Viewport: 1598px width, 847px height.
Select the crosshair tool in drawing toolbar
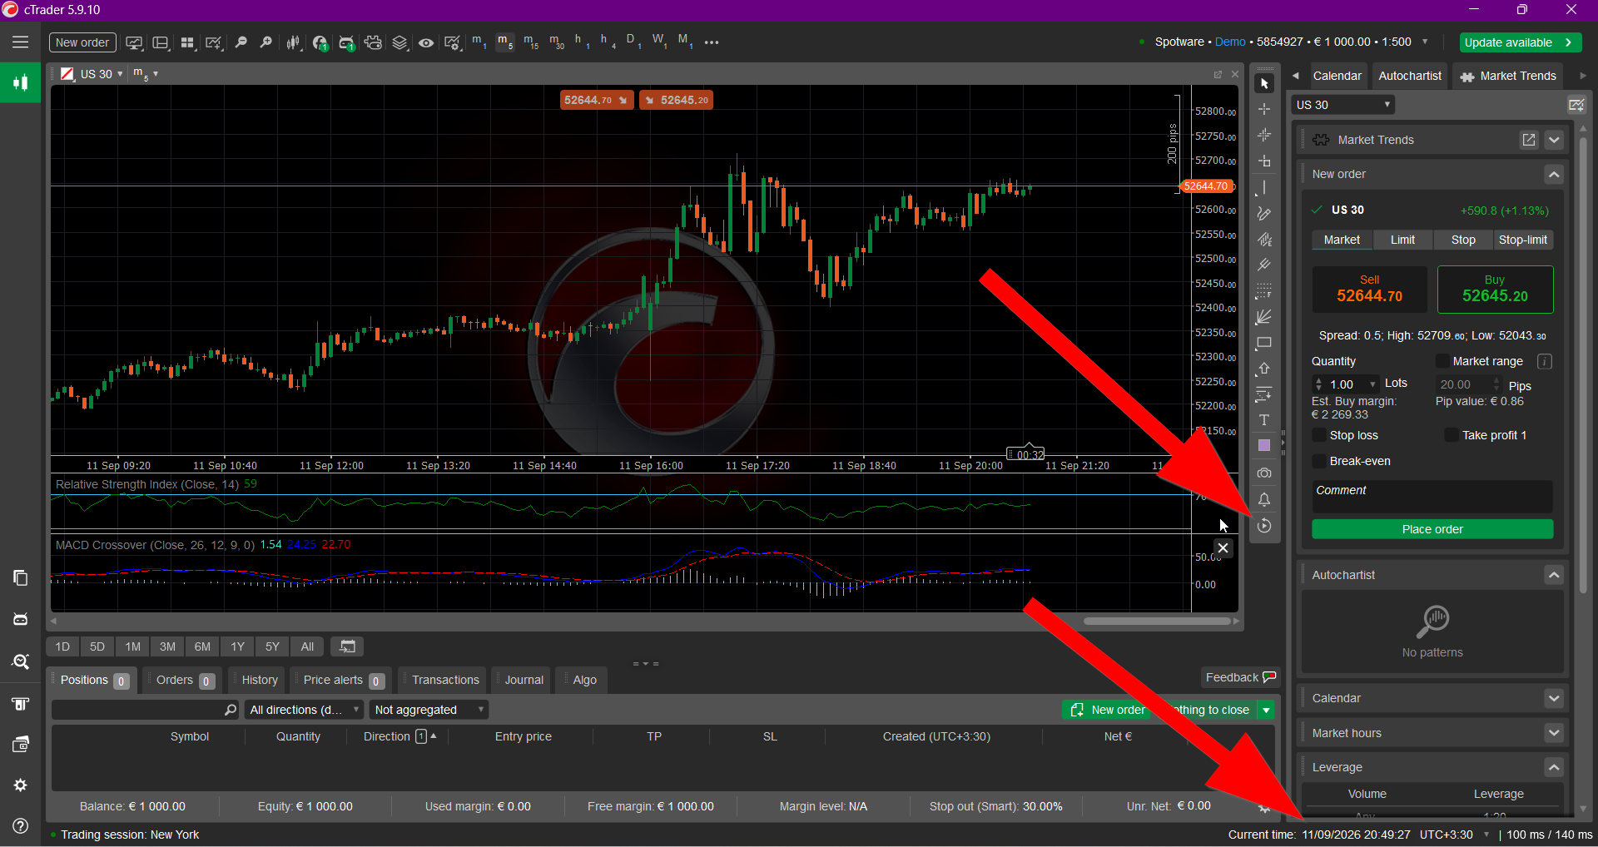[x=1264, y=109]
